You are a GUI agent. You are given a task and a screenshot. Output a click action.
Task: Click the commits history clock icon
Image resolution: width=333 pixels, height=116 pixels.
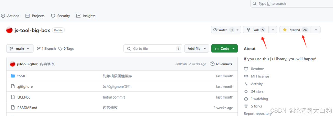pyautogui.click(x=212, y=64)
